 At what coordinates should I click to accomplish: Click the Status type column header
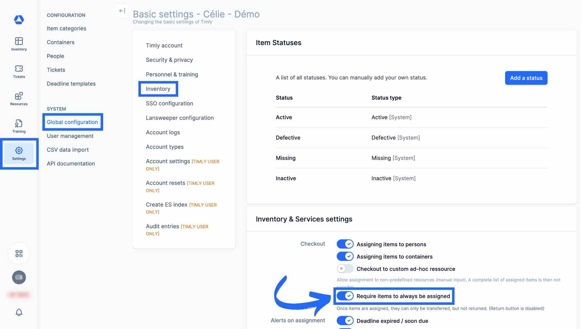(386, 98)
